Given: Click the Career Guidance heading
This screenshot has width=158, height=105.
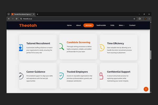Looking at the screenshot, I should click(36, 72).
